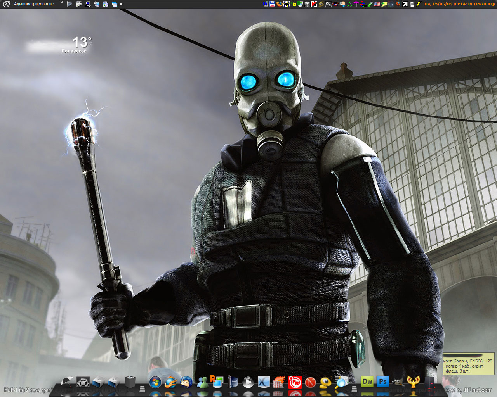Open the magnifier search icon in dock
Screen dimensions: 497x397
[342, 382]
